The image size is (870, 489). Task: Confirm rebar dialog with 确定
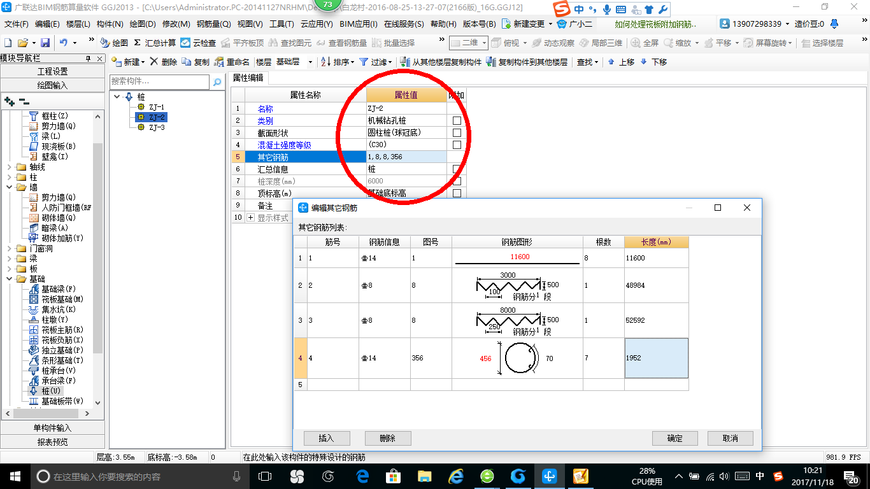pyautogui.click(x=674, y=438)
